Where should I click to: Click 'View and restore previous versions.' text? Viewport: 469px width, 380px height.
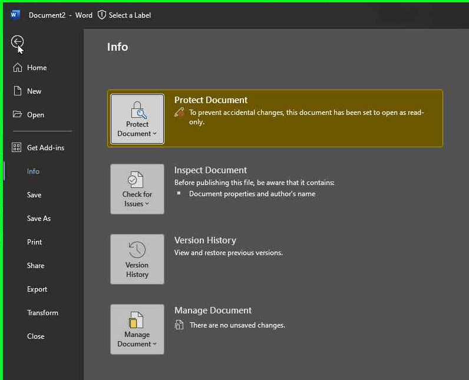[x=229, y=253]
